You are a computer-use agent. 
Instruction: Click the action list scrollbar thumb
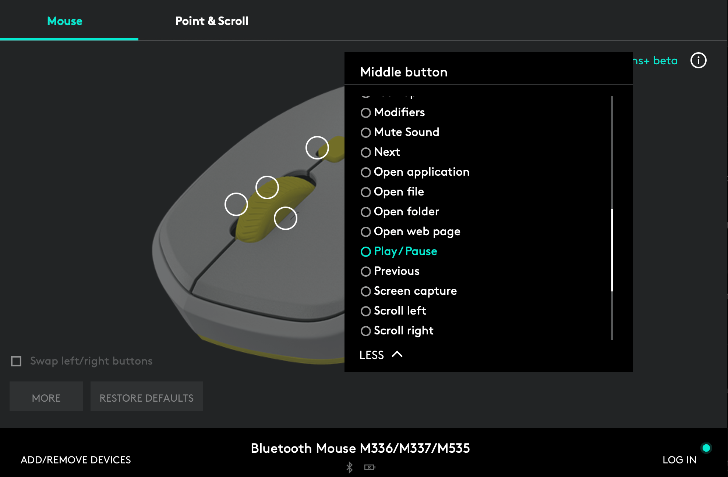612,250
